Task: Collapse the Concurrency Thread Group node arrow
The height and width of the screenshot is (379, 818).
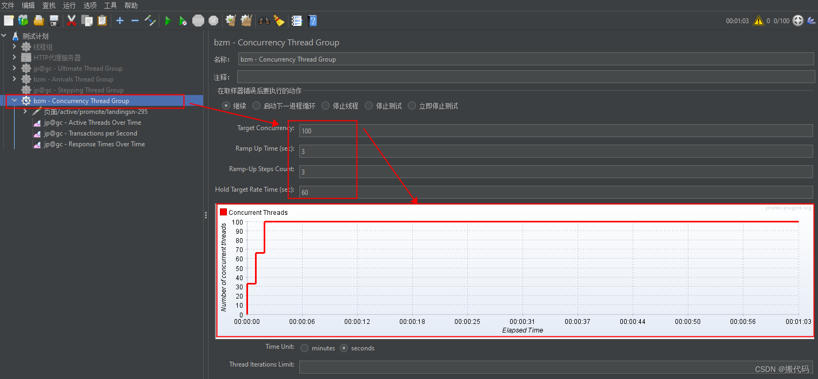Action: (x=15, y=101)
